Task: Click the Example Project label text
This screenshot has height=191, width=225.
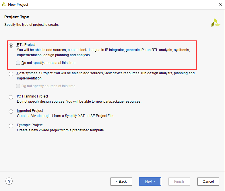Action: pos(30,125)
